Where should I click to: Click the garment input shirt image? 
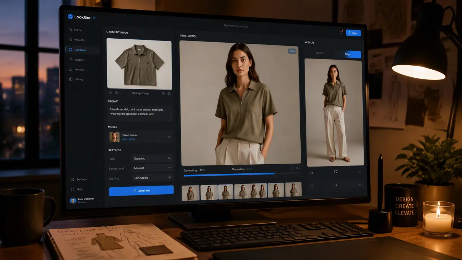[x=139, y=64]
